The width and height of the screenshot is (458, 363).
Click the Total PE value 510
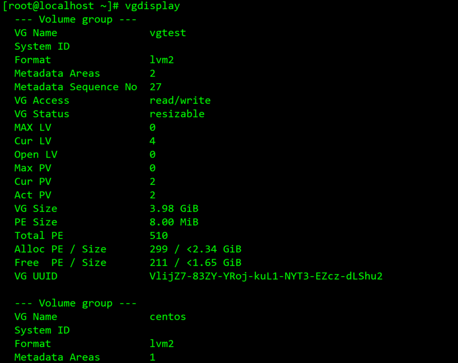pos(159,235)
